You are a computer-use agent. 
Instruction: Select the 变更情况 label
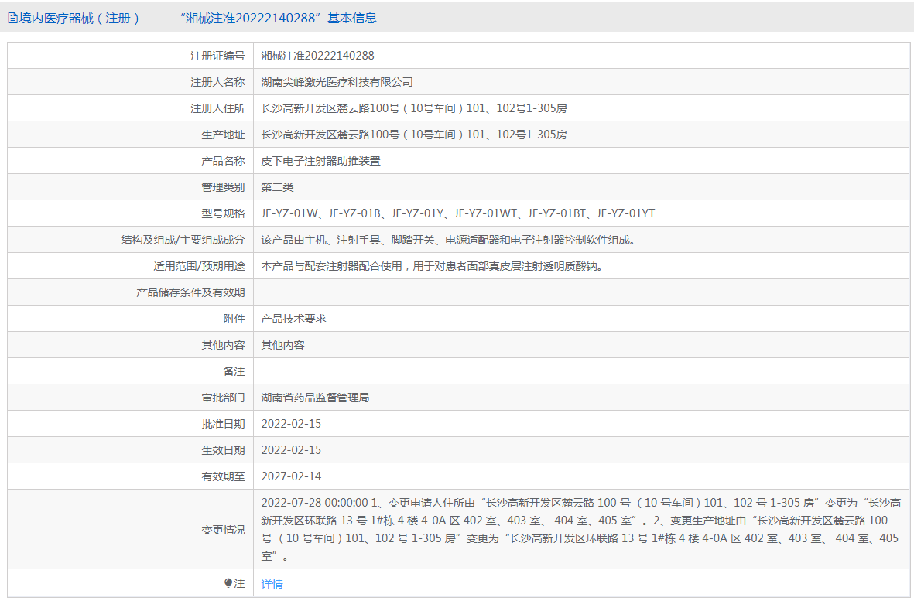223,530
